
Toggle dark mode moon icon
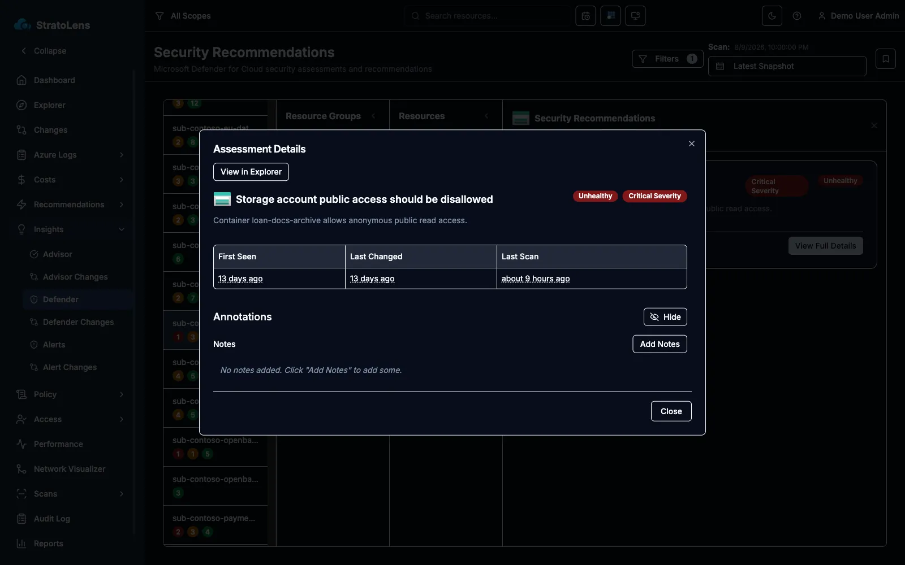772,16
